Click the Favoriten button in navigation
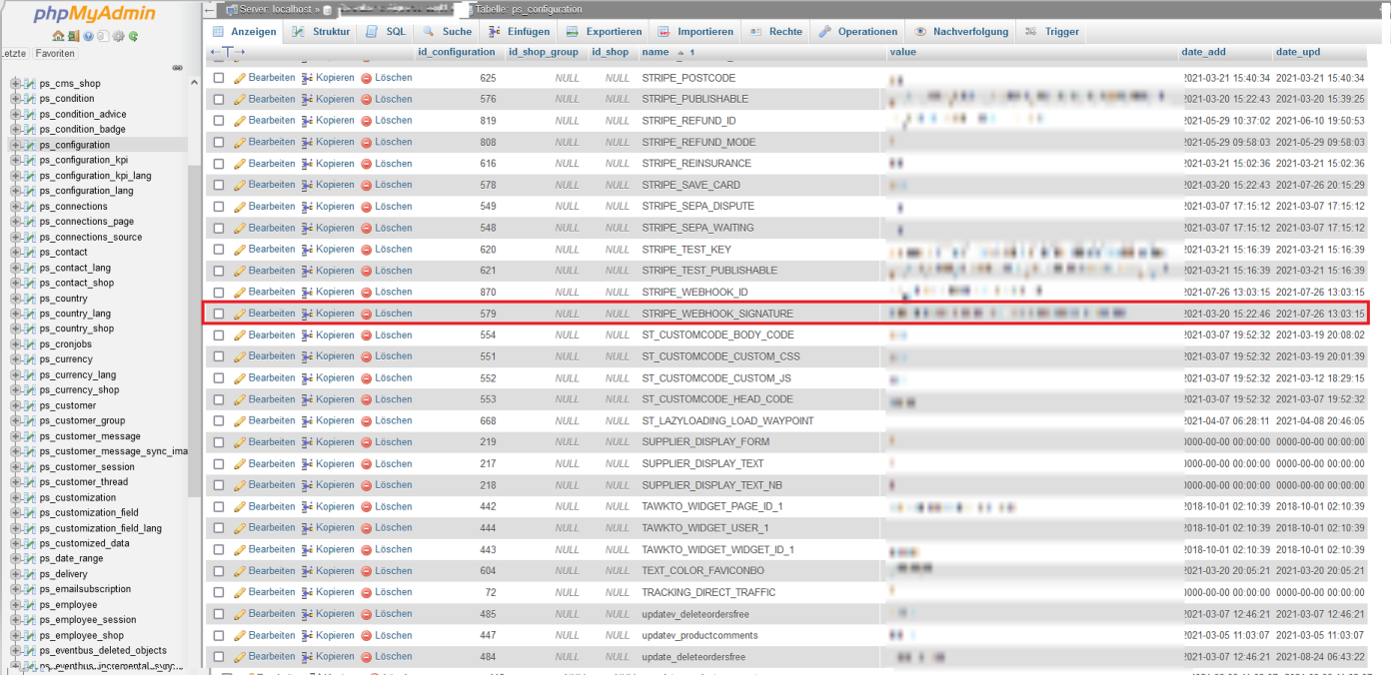This screenshot has width=1391, height=675. tap(54, 53)
